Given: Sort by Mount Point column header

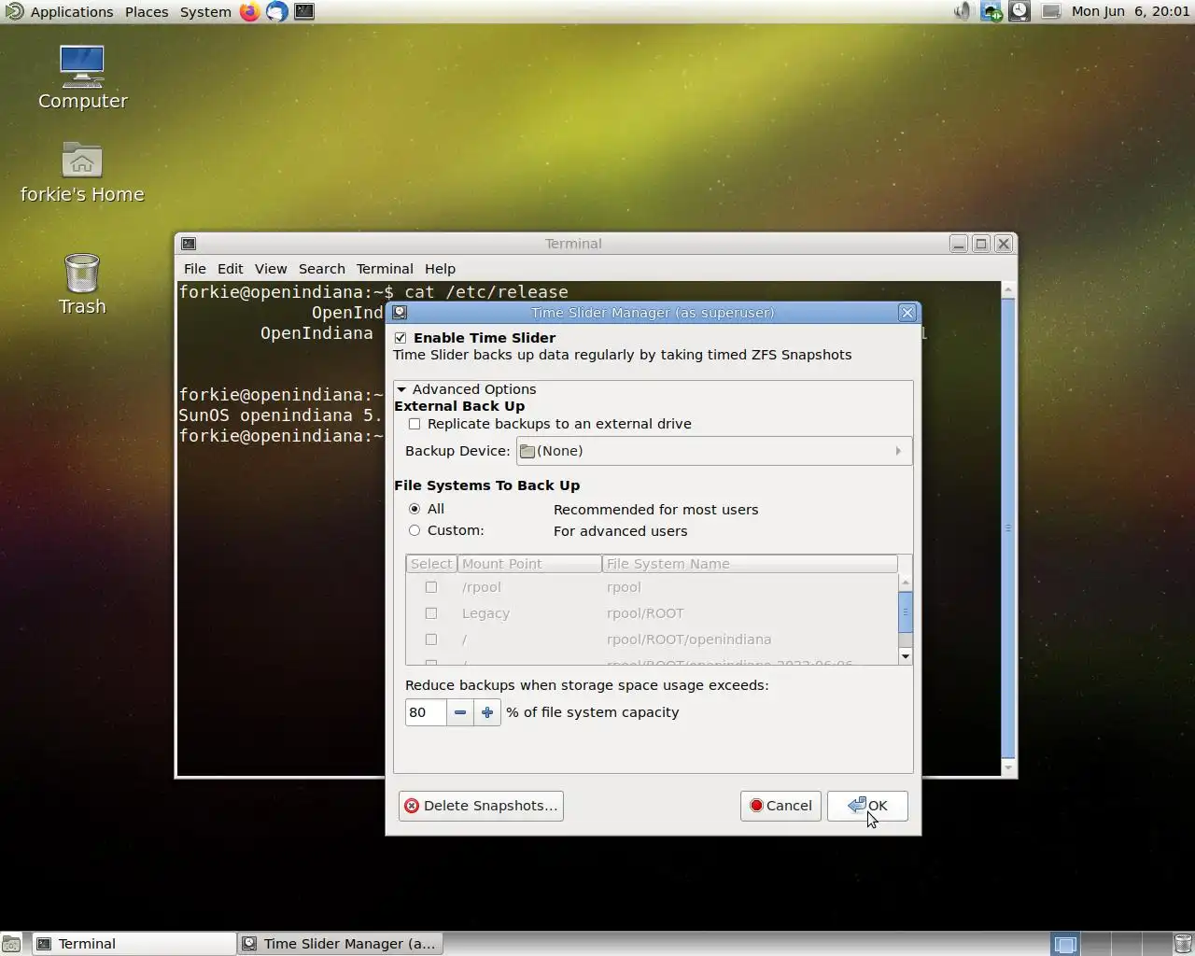Looking at the screenshot, I should 529,564.
